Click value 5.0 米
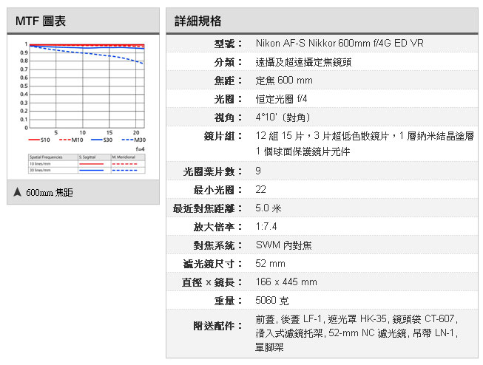Viewport: 483px width, 365px height. pyautogui.click(x=268, y=208)
